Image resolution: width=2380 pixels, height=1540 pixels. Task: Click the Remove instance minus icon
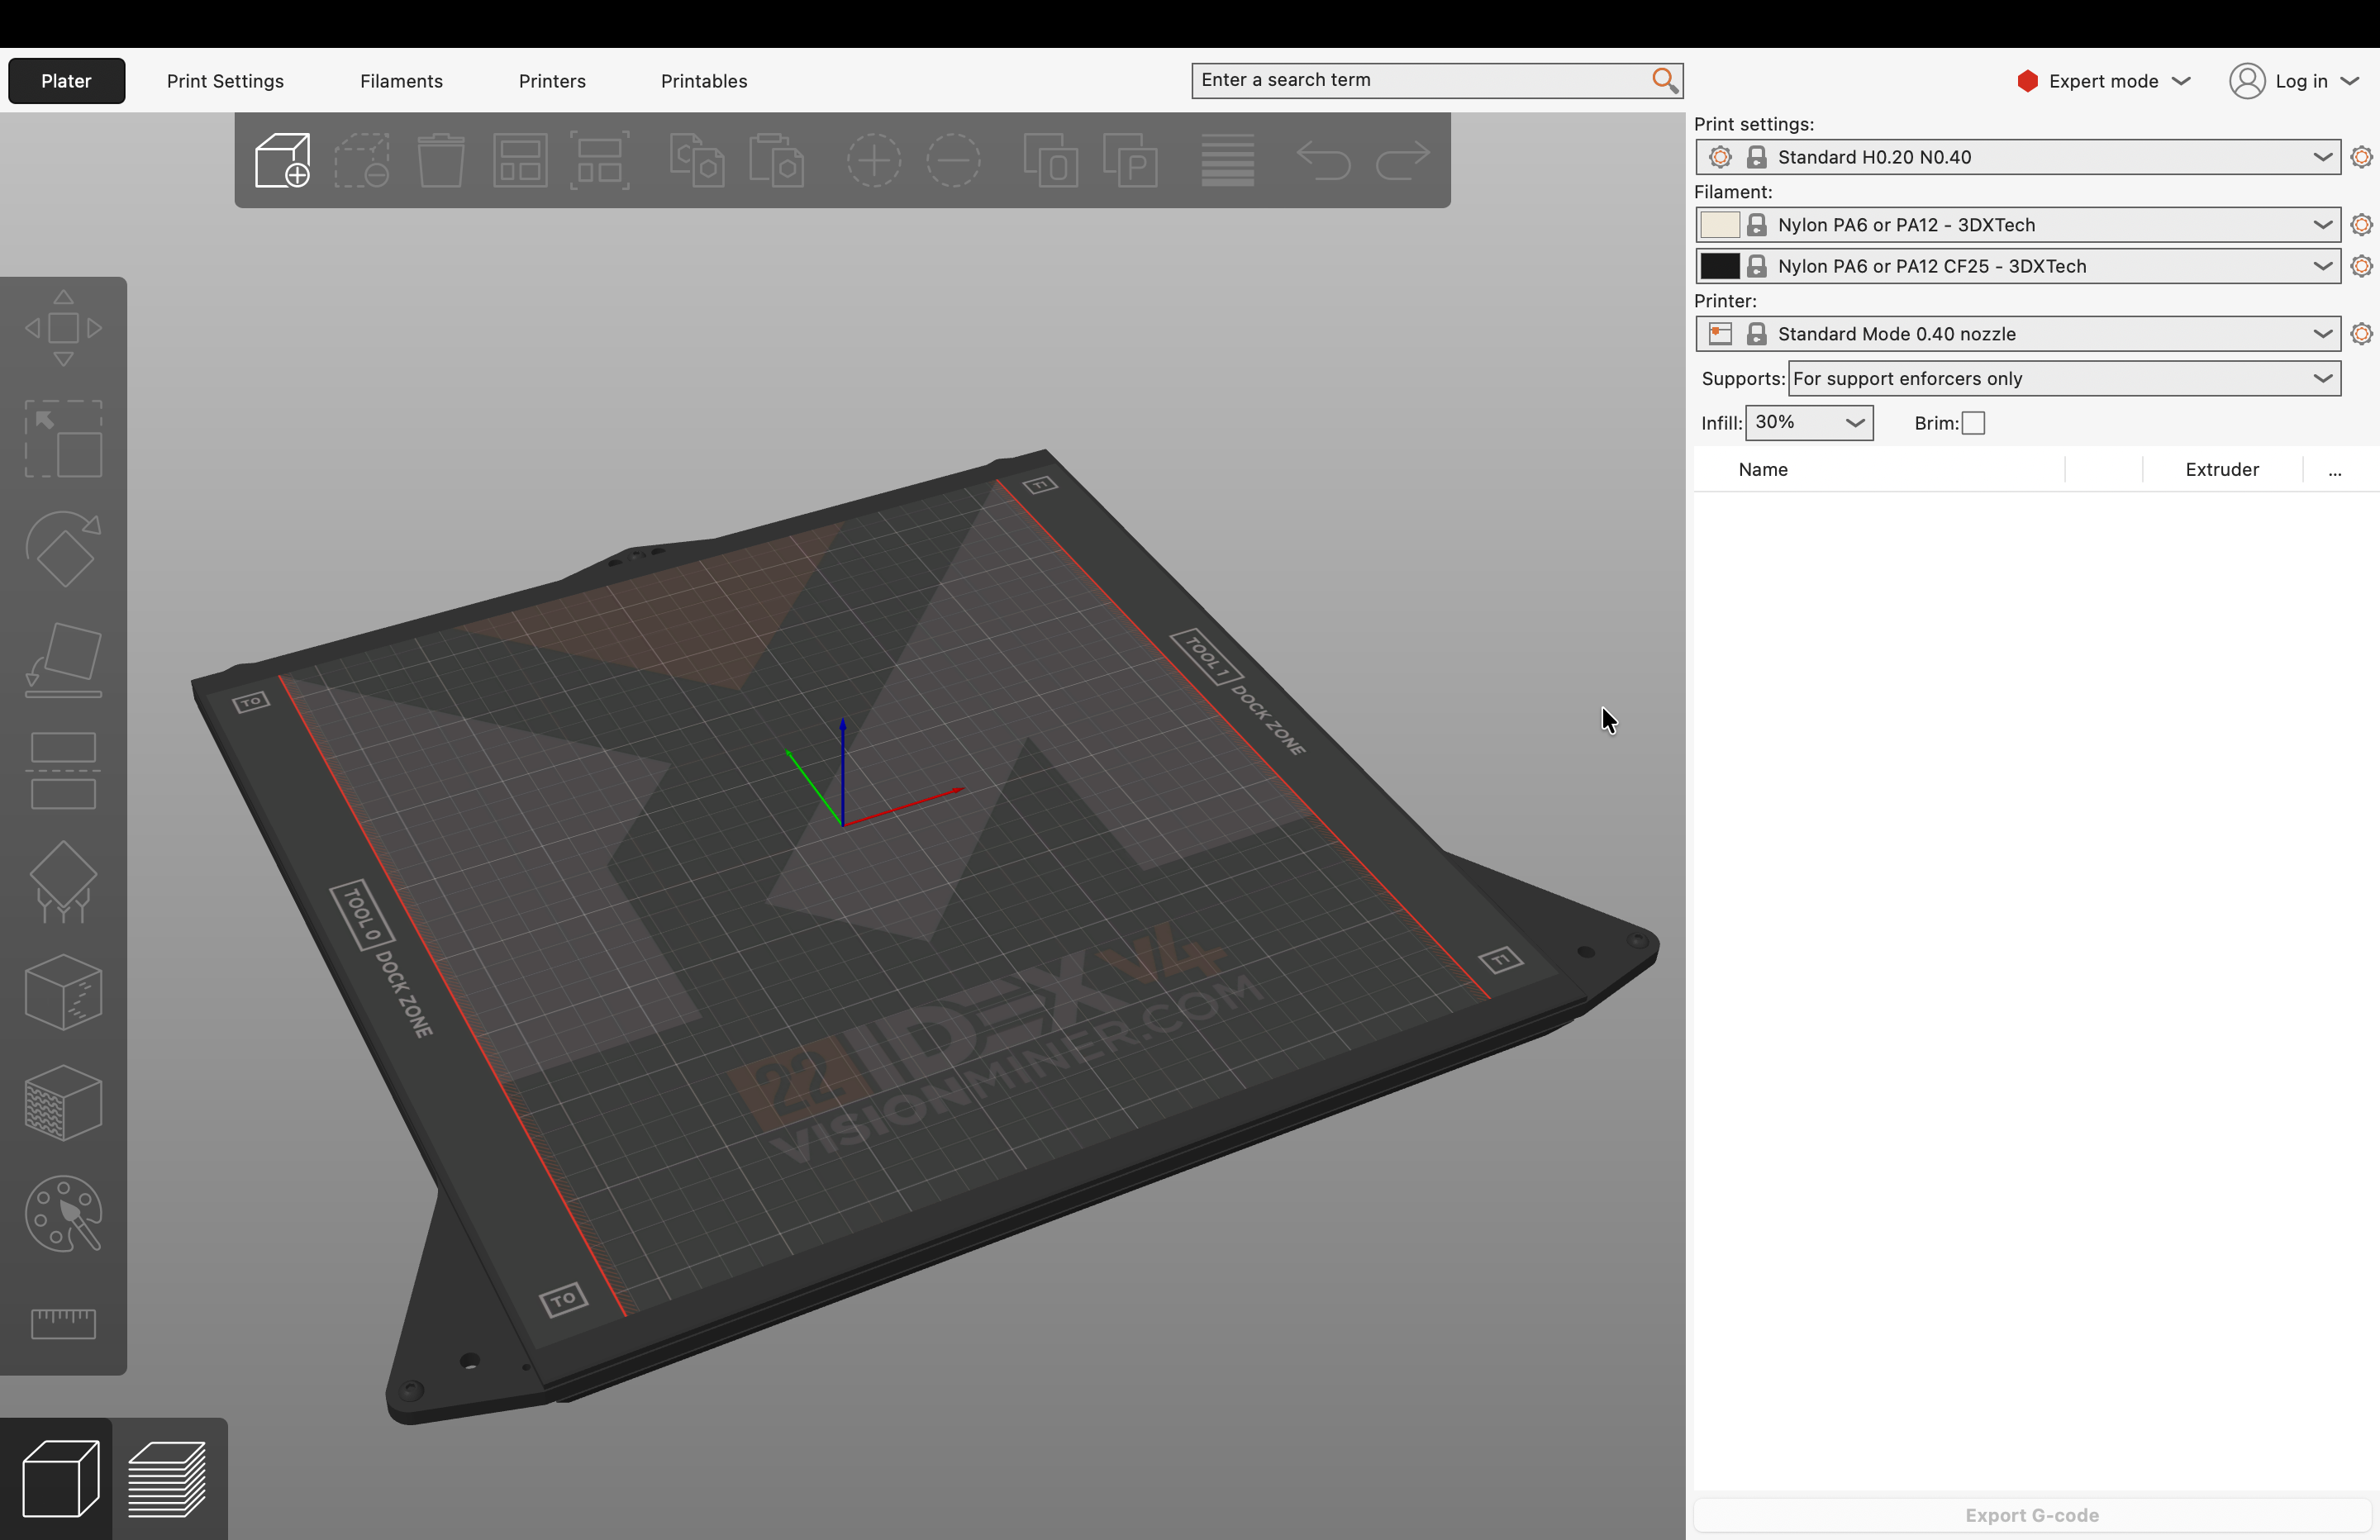click(x=953, y=160)
